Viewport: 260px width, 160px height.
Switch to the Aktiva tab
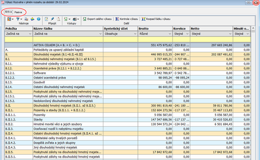[8, 12]
